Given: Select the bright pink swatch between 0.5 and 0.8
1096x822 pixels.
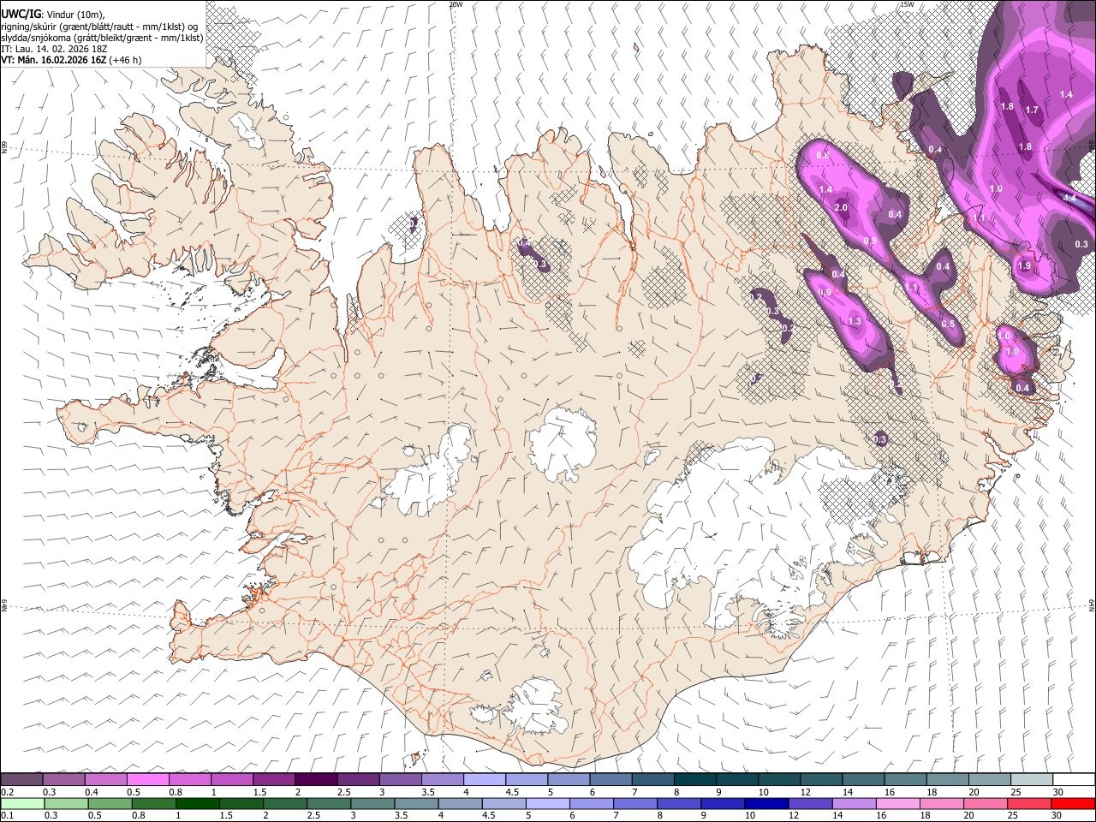Looking at the screenshot, I should [147, 779].
